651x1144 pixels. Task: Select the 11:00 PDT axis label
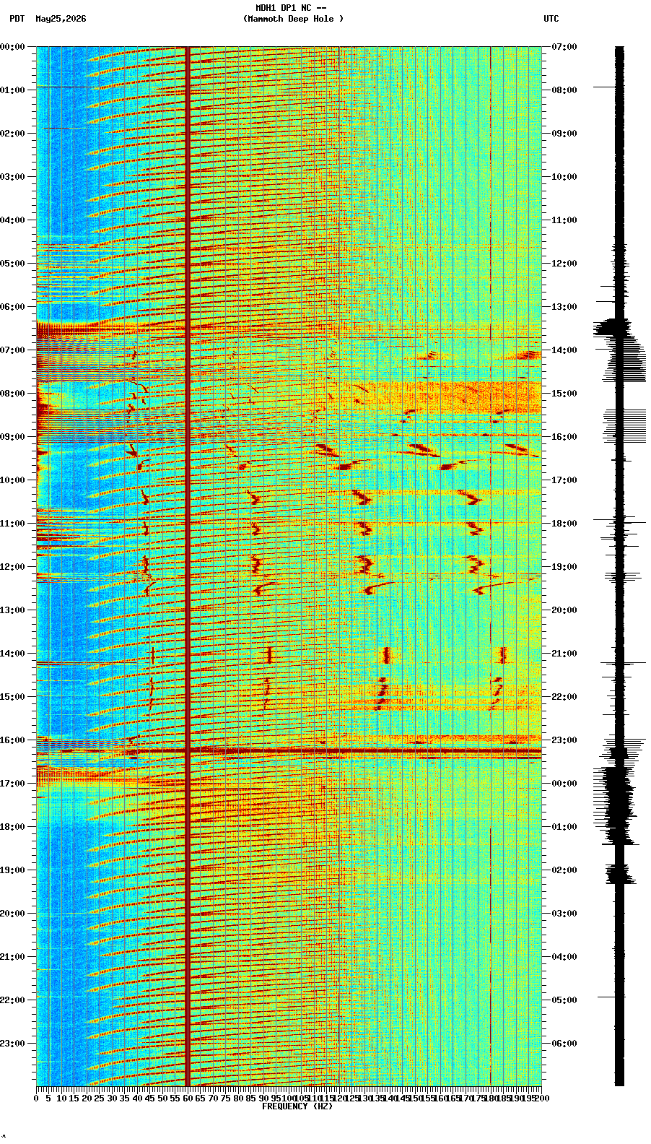(13, 524)
